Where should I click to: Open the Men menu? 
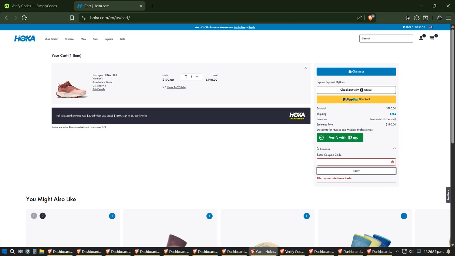click(x=83, y=39)
